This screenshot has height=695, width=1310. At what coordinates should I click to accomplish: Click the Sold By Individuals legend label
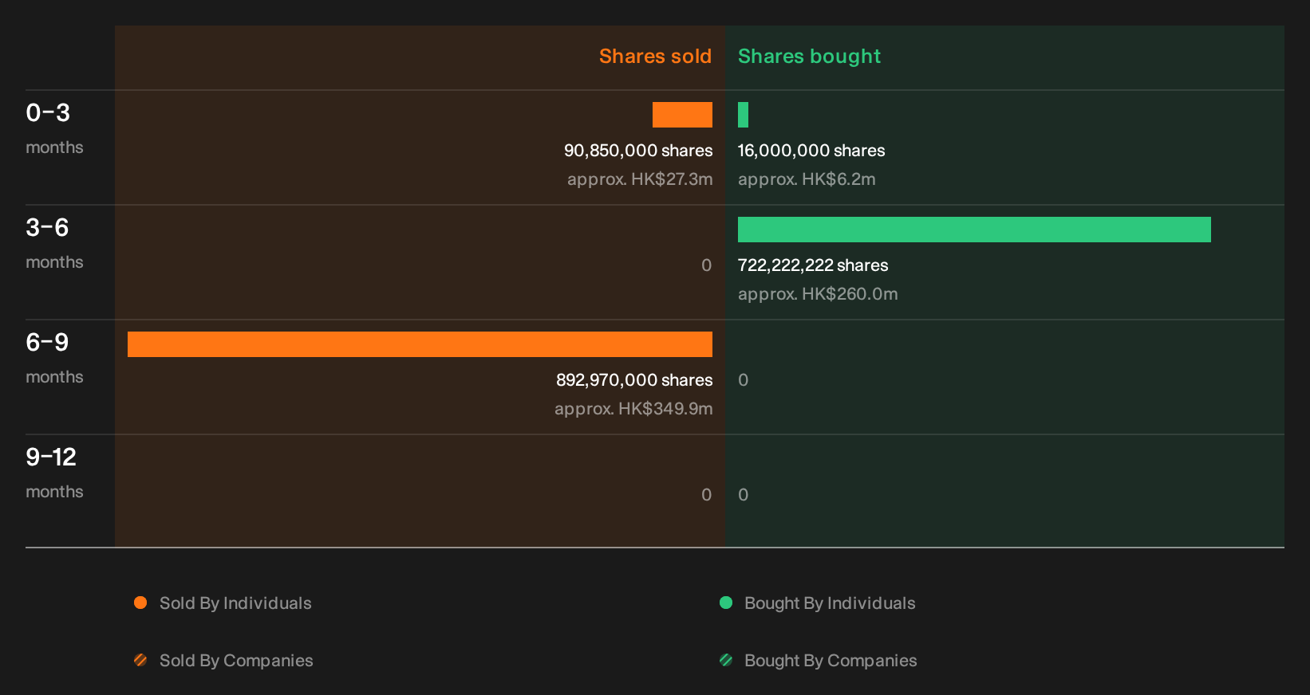(x=235, y=603)
